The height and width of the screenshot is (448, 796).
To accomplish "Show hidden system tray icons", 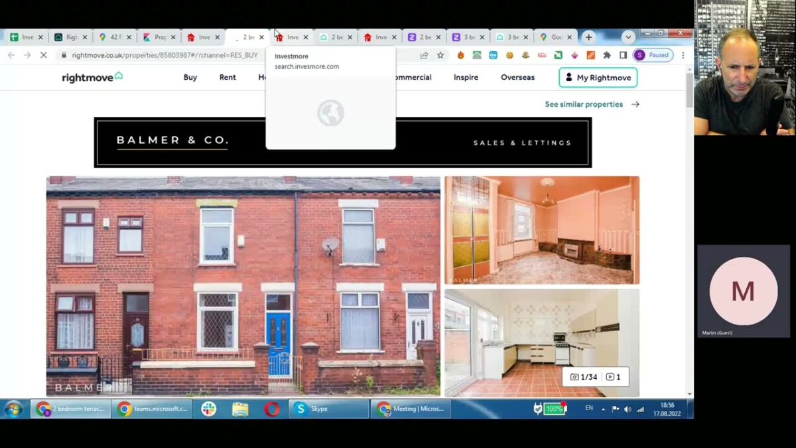I will point(603,409).
